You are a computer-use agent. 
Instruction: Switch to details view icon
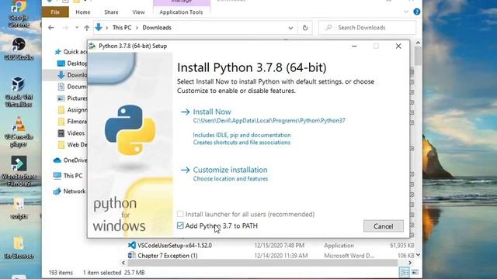click(x=405, y=272)
